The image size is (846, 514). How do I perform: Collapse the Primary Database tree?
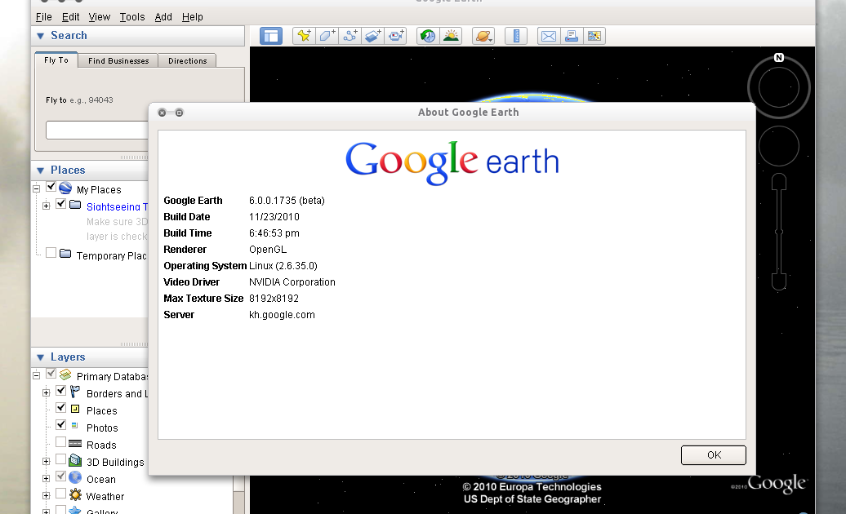(34, 374)
